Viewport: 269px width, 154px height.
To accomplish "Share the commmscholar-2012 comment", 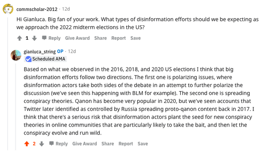I will (x=101, y=38).
